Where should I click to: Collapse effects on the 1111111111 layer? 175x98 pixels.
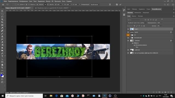(173, 41)
